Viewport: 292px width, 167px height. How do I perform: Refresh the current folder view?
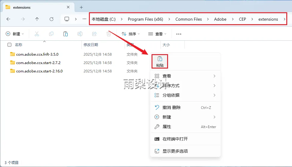(52, 19)
